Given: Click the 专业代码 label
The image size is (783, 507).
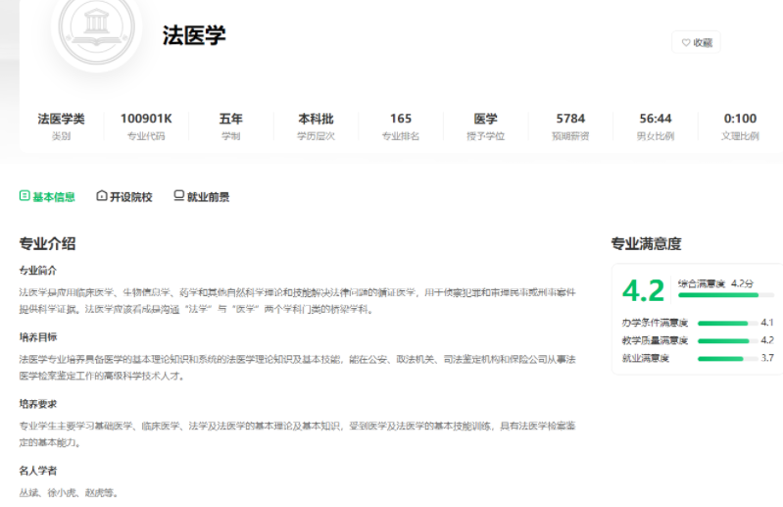Looking at the screenshot, I should [x=146, y=136].
